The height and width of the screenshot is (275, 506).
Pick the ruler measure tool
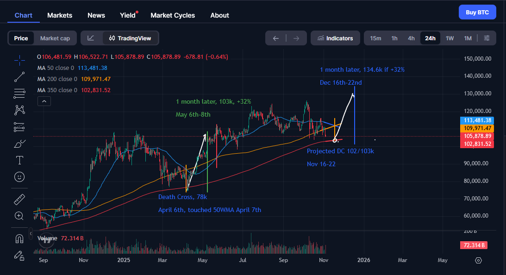click(x=19, y=199)
